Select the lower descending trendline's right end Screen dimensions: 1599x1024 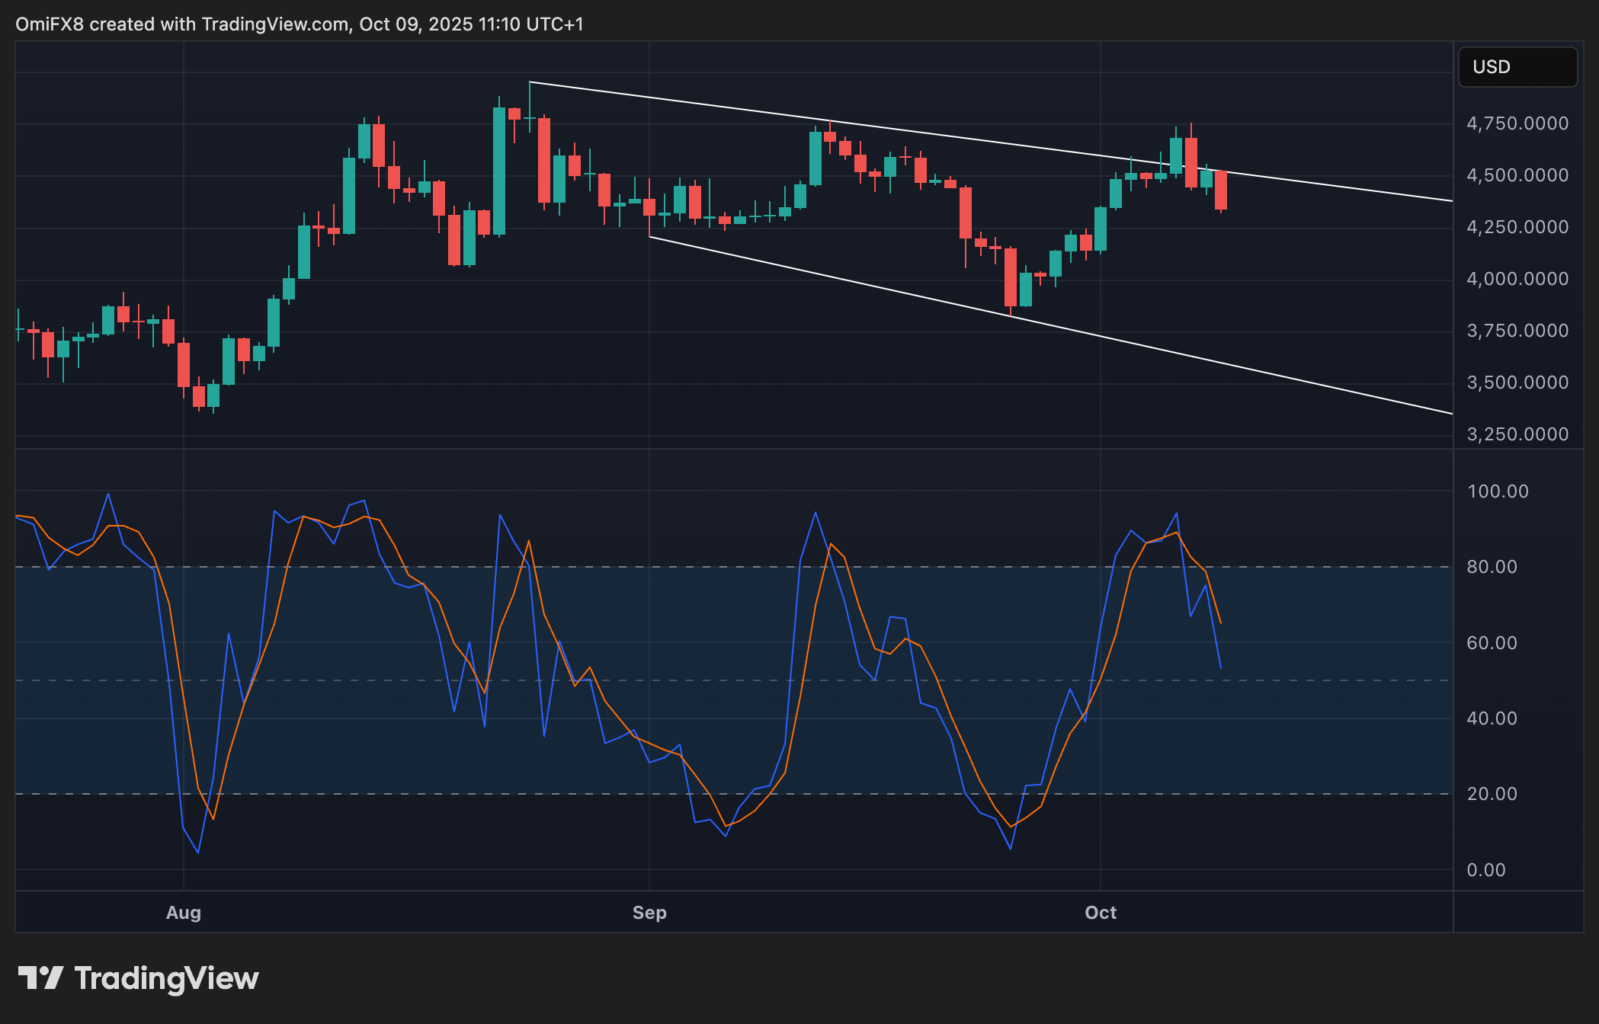[x=1451, y=414]
